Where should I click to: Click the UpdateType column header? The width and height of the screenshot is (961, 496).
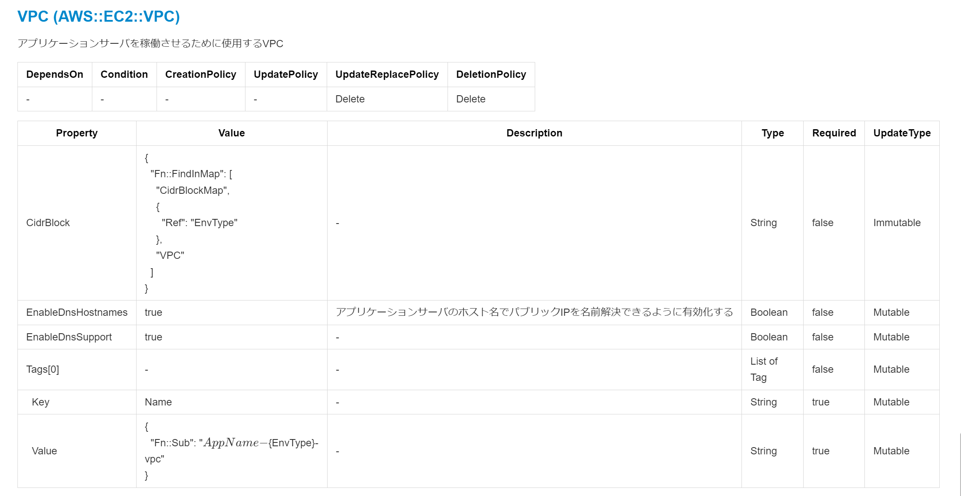pos(902,133)
